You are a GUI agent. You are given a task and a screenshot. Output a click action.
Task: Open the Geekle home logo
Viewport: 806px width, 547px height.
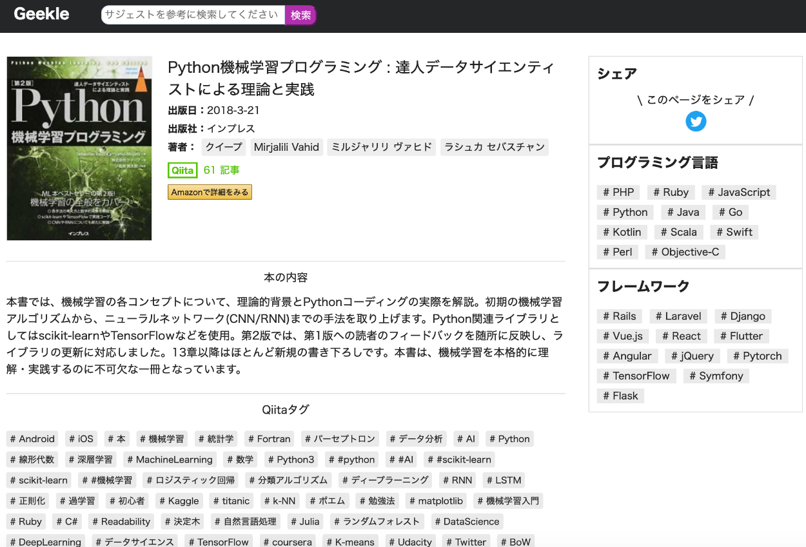coord(41,14)
